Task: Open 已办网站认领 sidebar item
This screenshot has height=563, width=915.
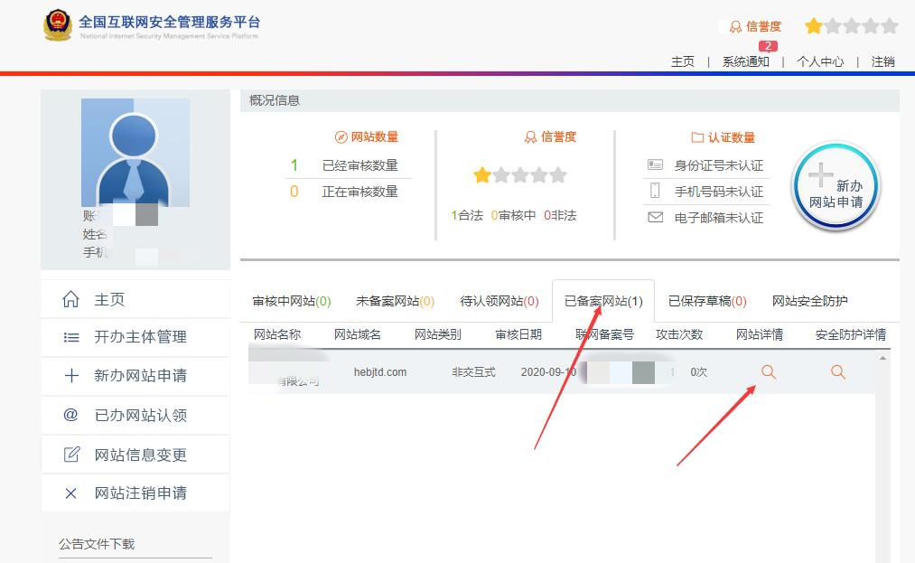Action: 140,416
